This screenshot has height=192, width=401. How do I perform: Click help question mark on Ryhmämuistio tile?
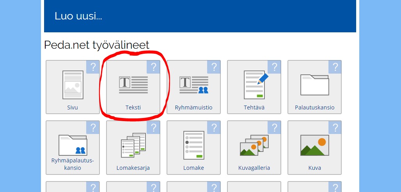214,67
